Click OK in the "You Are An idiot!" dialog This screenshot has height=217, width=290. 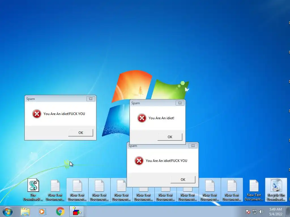pyautogui.click(x=170, y=137)
